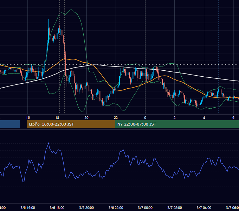Screen dimensions: 239x211
Task: Click the blue session bar at far left
Action: point(10,124)
